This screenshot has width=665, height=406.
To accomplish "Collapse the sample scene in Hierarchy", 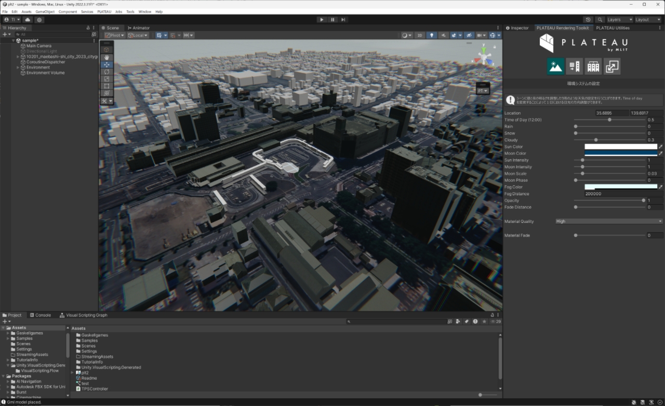I will tap(13, 40).
